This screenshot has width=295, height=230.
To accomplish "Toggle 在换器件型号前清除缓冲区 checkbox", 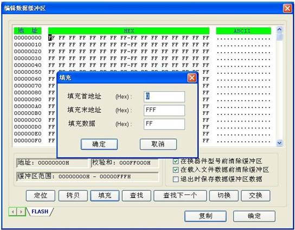I will coord(176,161).
